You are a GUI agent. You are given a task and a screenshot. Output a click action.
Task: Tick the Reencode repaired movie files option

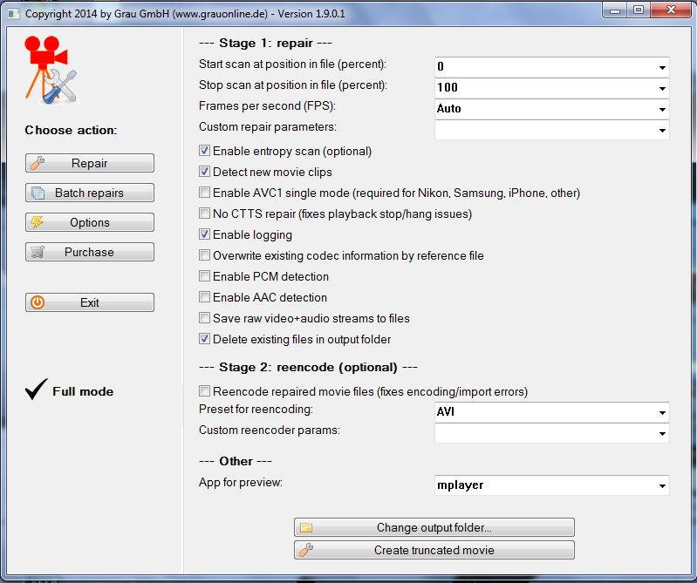pyautogui.click(x=205, y=392)
